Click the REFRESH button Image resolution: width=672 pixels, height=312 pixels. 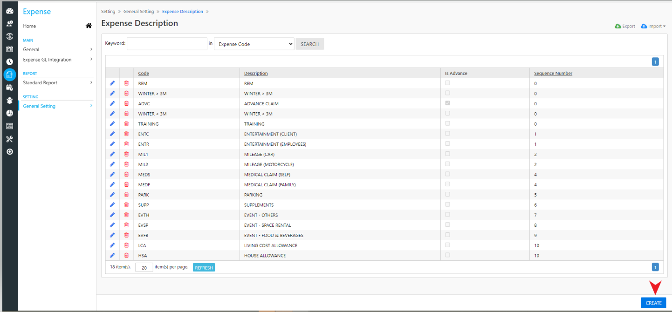[x=204, y=268]
